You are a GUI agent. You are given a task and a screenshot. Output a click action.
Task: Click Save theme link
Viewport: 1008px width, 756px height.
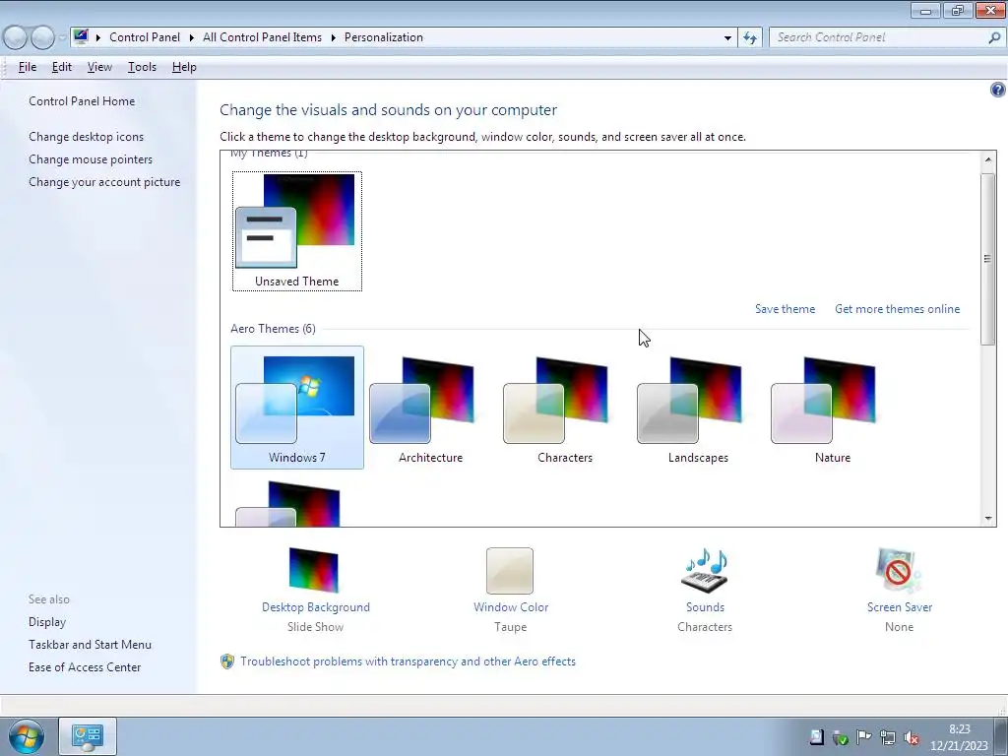click(x=785, y=308)
